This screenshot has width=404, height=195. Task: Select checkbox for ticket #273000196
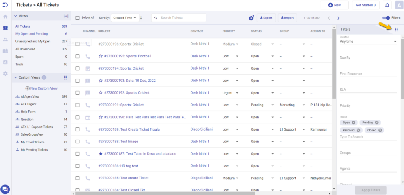[x=77, y=44]
